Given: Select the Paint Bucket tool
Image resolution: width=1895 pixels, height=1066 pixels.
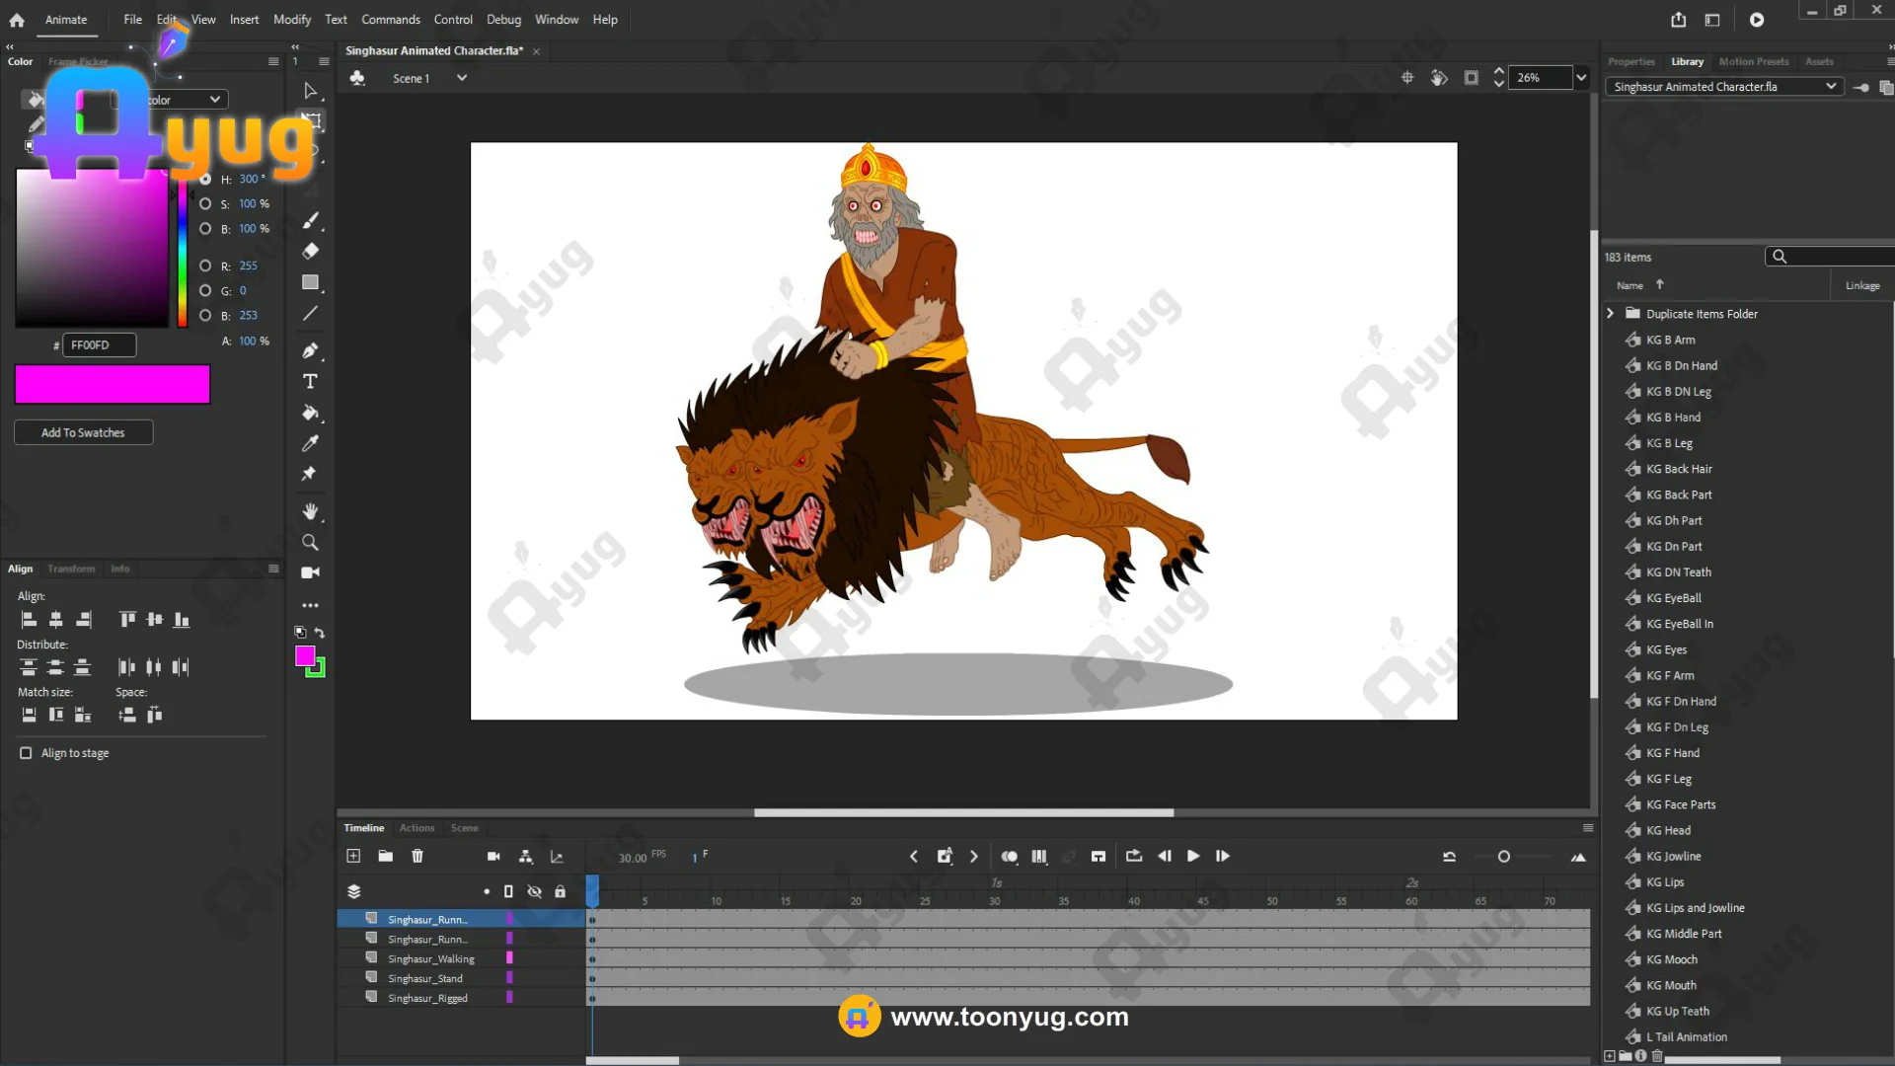Looking at the screenshot, I should point(310,413).
